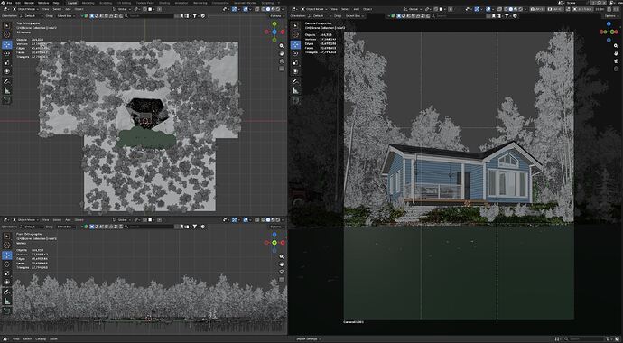Select the Scale tool in the camera viewport
Image resolution: width=623 pixels, height=343 pixels.
[295, 62]
